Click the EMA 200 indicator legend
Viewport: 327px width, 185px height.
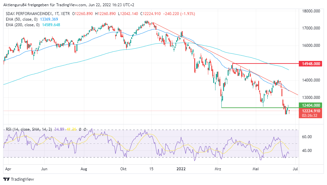(24, 25)
